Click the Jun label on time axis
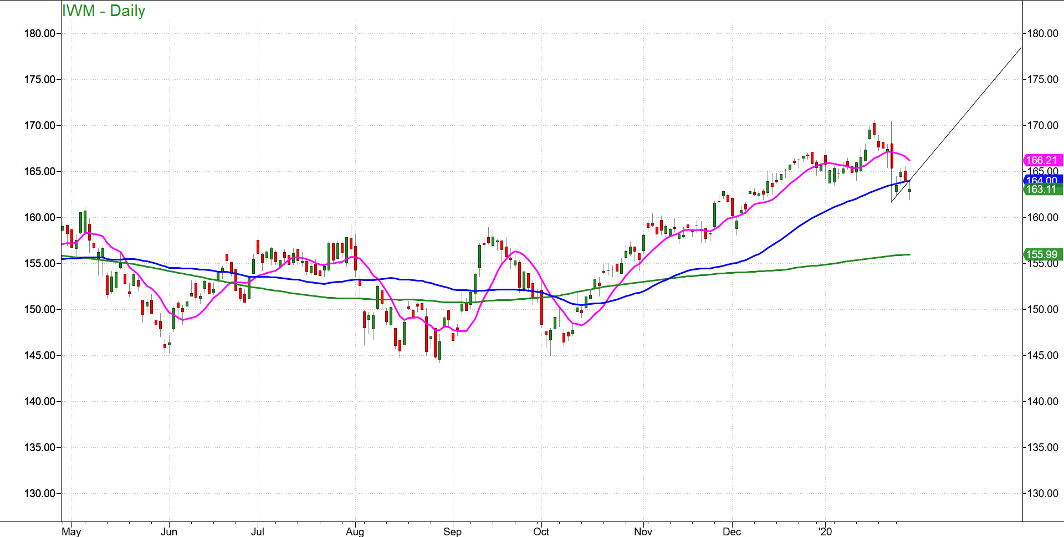Viewport: 1064px width, 537px height. (169, 531)
